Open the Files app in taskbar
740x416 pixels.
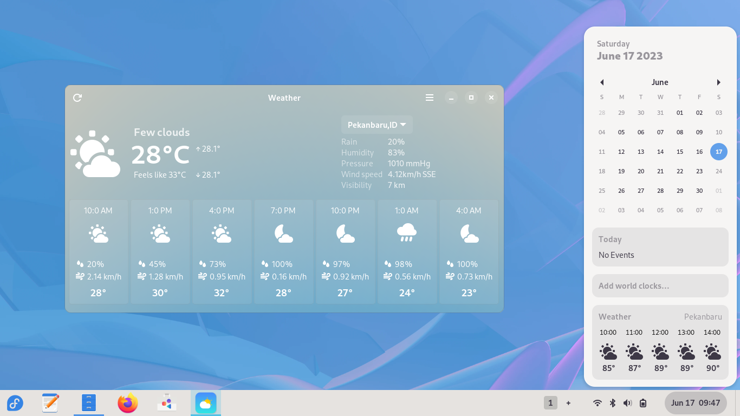(x=88, y=403)
